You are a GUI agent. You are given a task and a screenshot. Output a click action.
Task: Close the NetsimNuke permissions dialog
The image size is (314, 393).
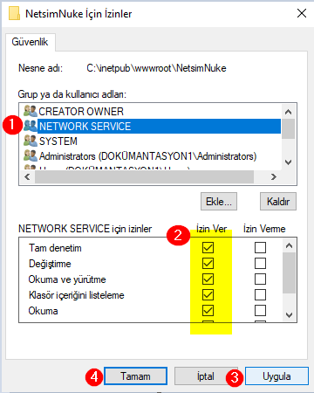coord(302,13)
